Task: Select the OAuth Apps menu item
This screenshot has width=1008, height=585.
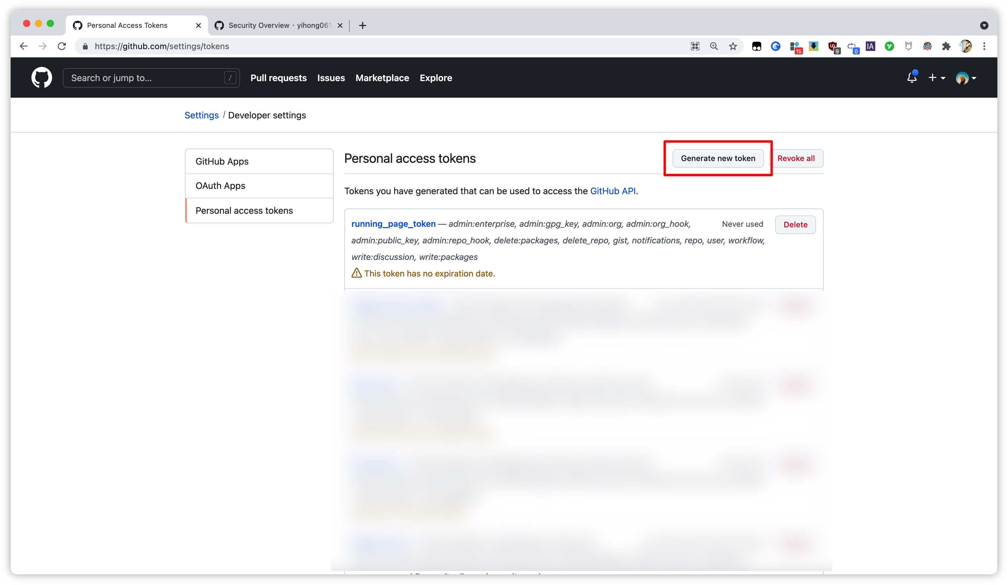Action: tap(220, 185)
